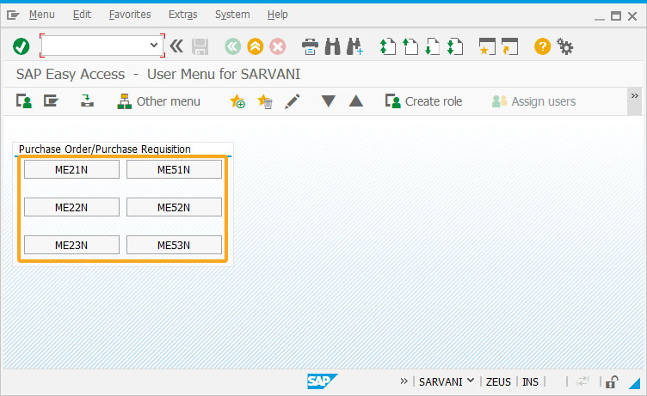Click Move Favorites Up triangle
Screen dimensions: 647x396
(355, 101)
